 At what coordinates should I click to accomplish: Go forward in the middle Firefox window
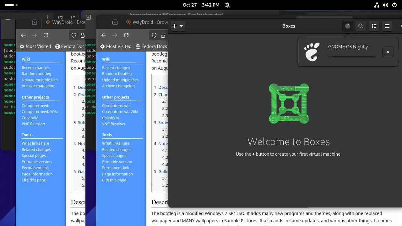tap(115, 35)
